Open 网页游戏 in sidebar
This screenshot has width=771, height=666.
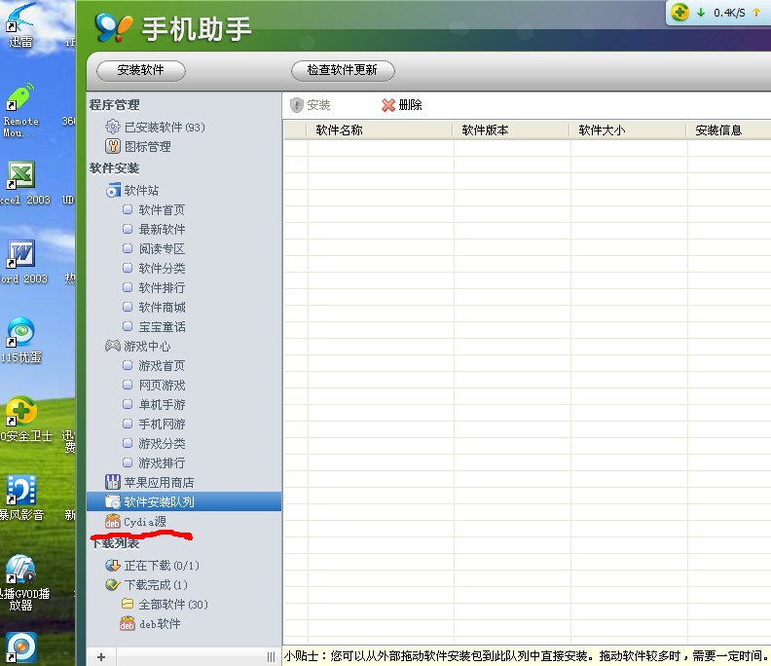pyautogui.click(x=154, y=386)
